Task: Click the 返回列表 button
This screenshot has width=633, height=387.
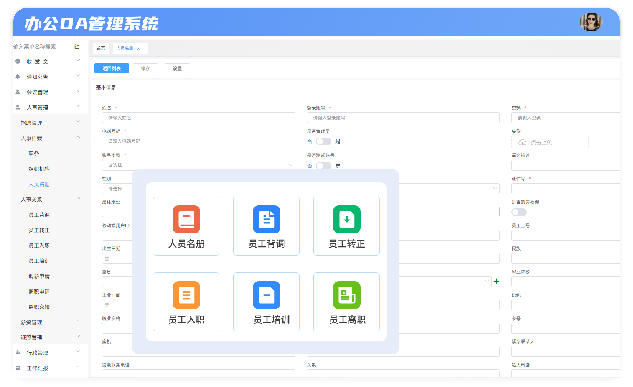Action: click(x=112, y=68)
